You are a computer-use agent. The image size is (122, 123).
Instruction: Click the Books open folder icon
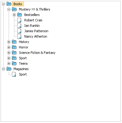click(9, 4)
